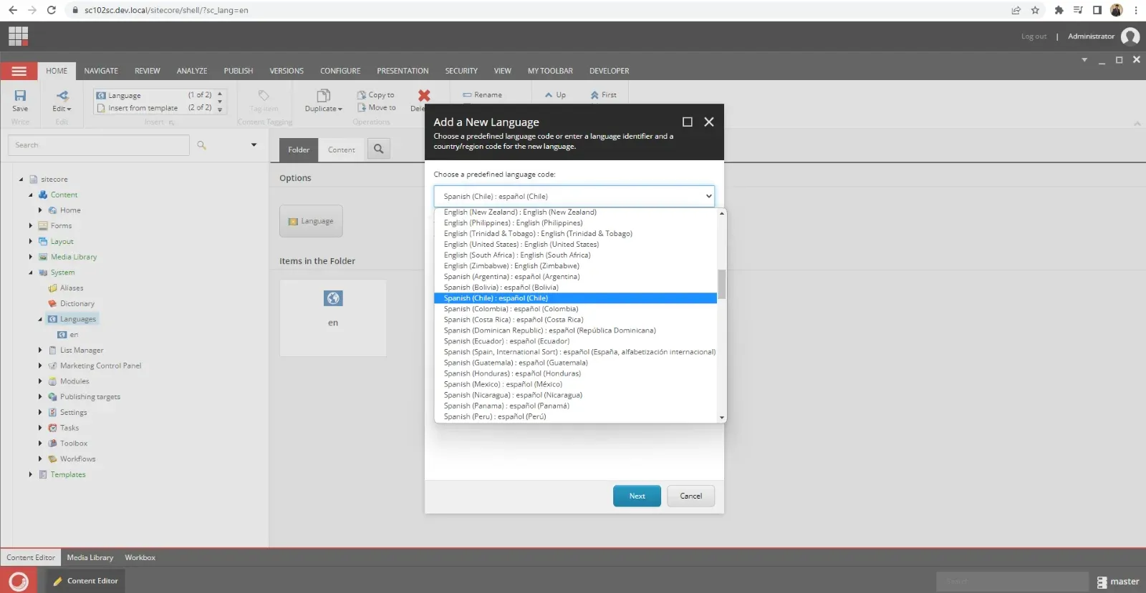Viewport: 1146px width, 593px height.
Task: Click Administrator profile avatar
Action: click(1130, 36)
